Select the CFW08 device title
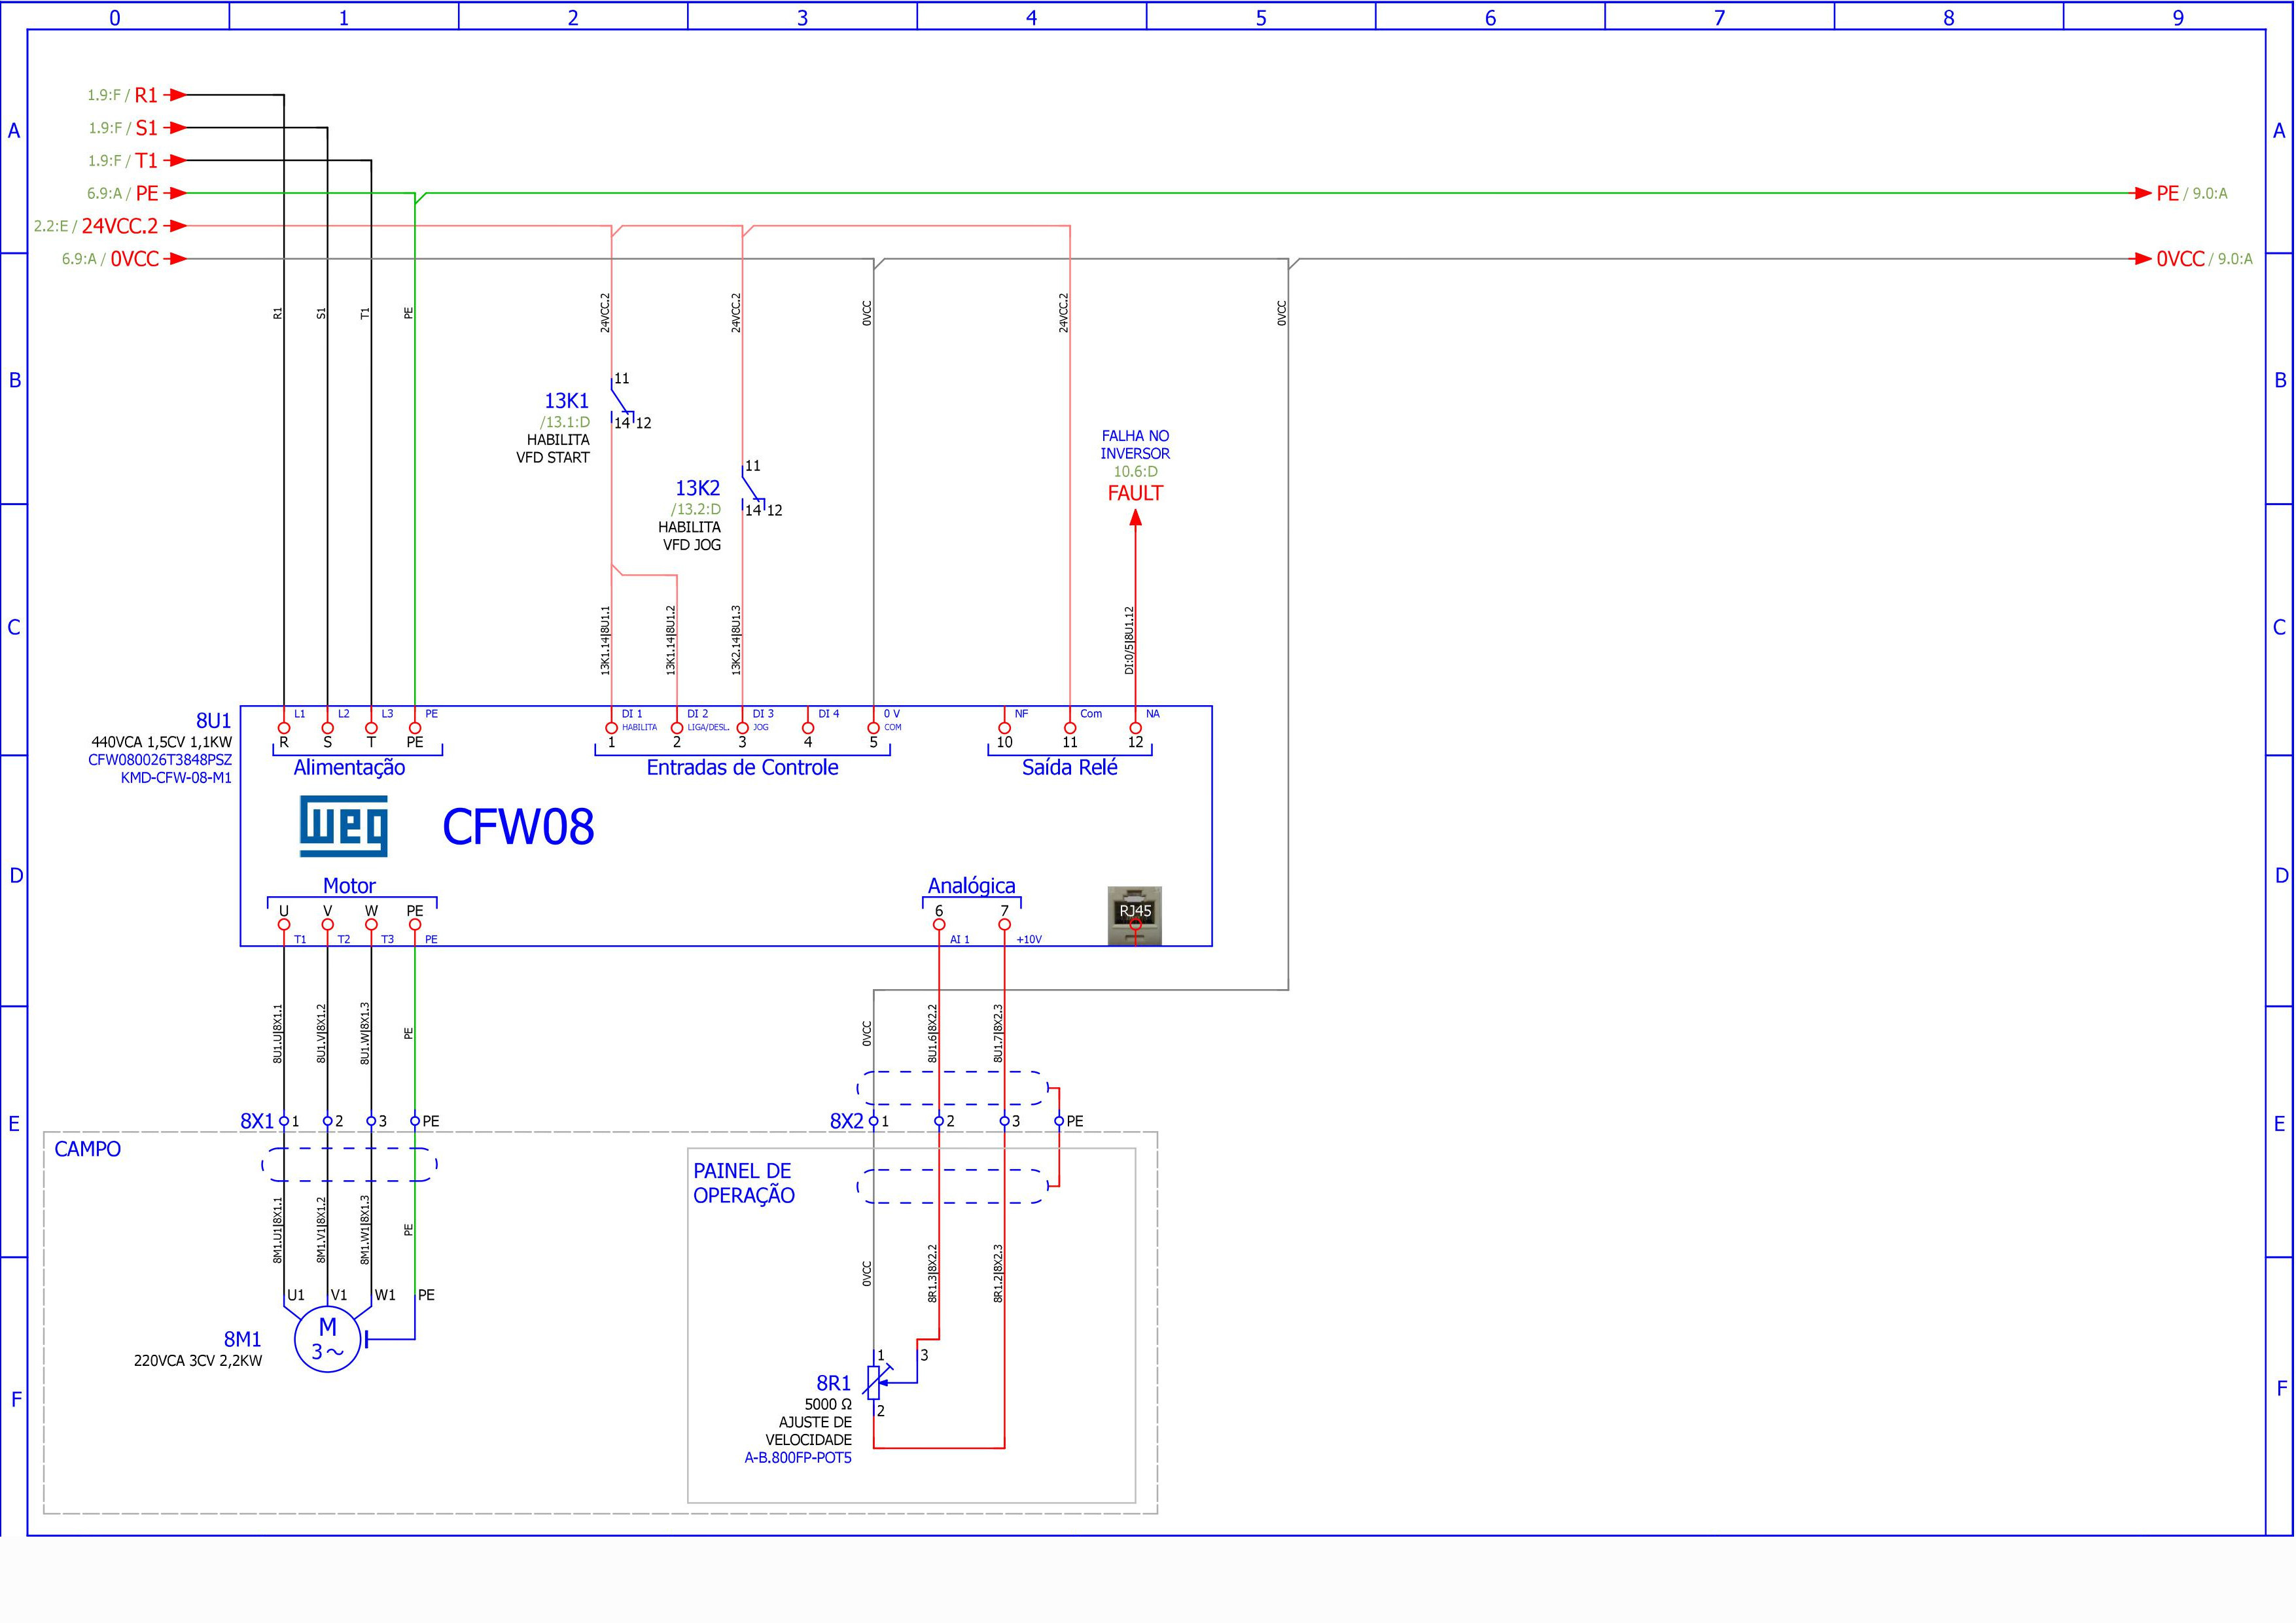This screenshot has width=2296, height=1623. [x=518, y=826]
